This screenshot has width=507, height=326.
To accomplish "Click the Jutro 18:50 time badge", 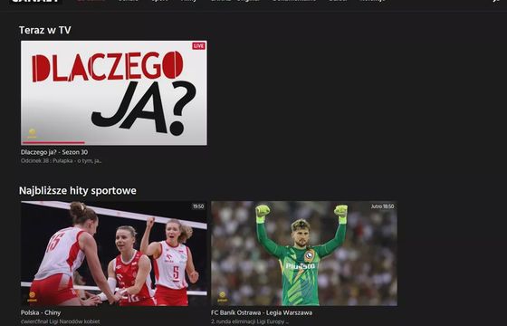I will click(x=382, y=206).
